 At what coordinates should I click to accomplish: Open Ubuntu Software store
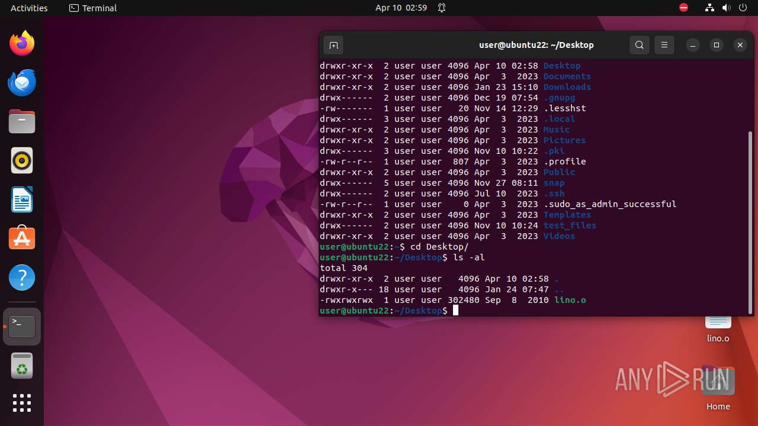pos(22,238)
